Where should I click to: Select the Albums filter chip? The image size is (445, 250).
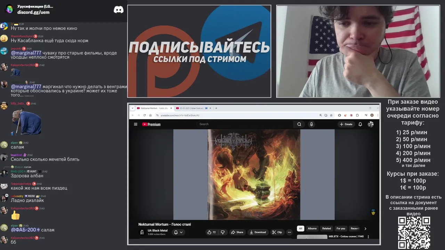[312, 228]
